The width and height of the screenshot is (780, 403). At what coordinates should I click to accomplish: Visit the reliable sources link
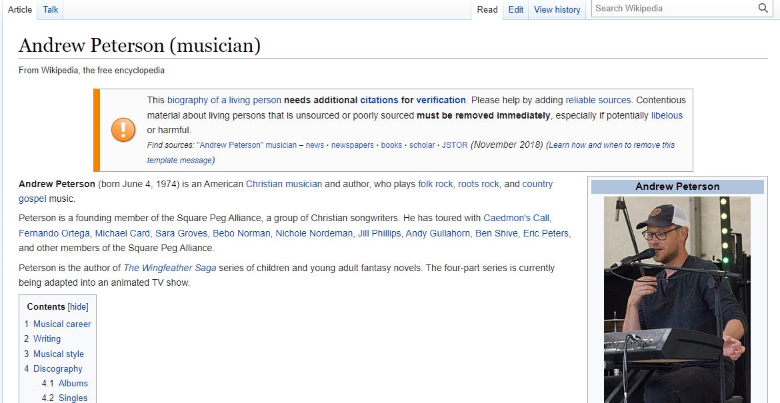tap(599, 99)
